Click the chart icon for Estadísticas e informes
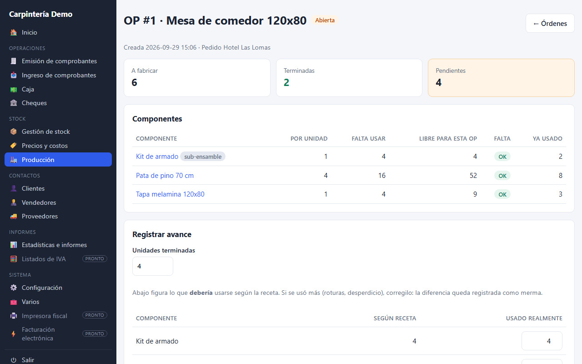 [x=14, y=245]
